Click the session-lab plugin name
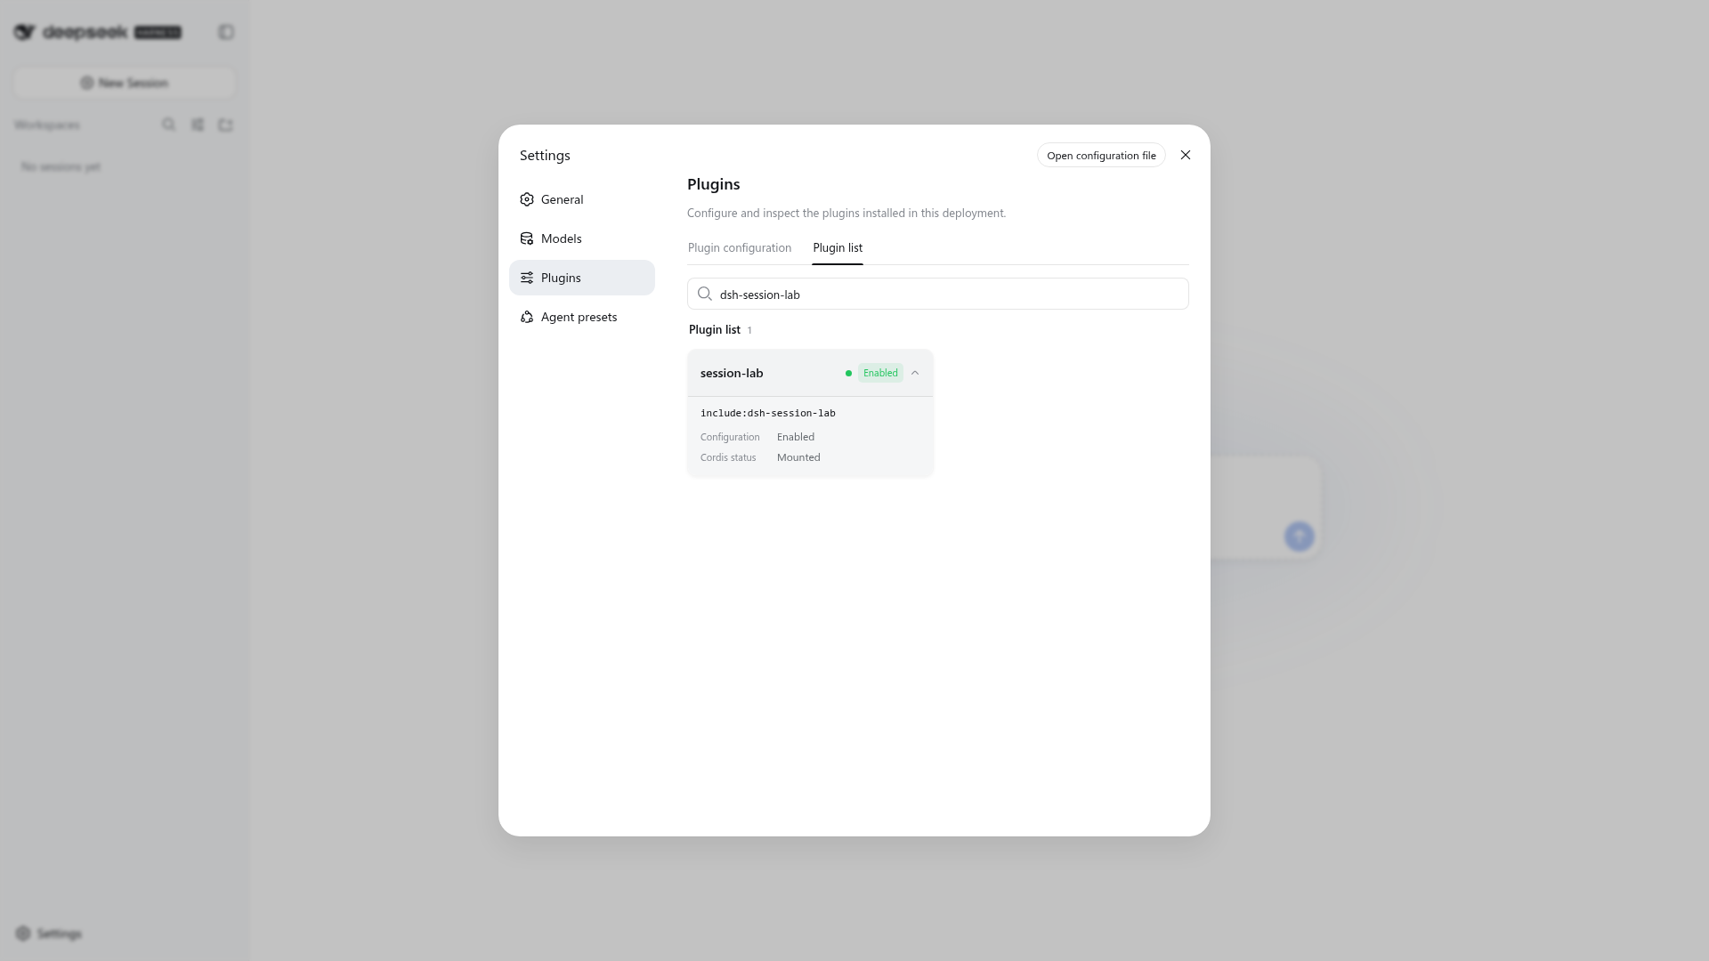The width and height of the screenshot is (1709, 961). (x=732, y=373)
